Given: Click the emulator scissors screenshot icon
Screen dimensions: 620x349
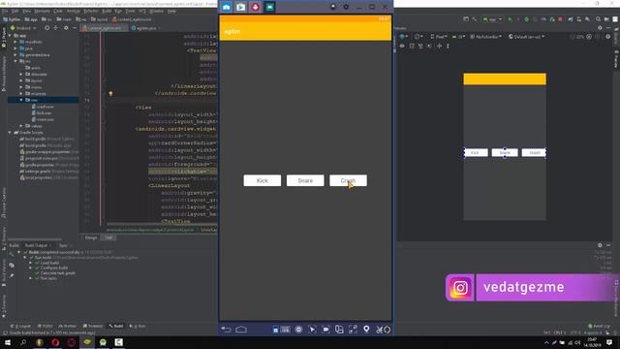Looking at the screenshot, I should [x=380, y=330].
